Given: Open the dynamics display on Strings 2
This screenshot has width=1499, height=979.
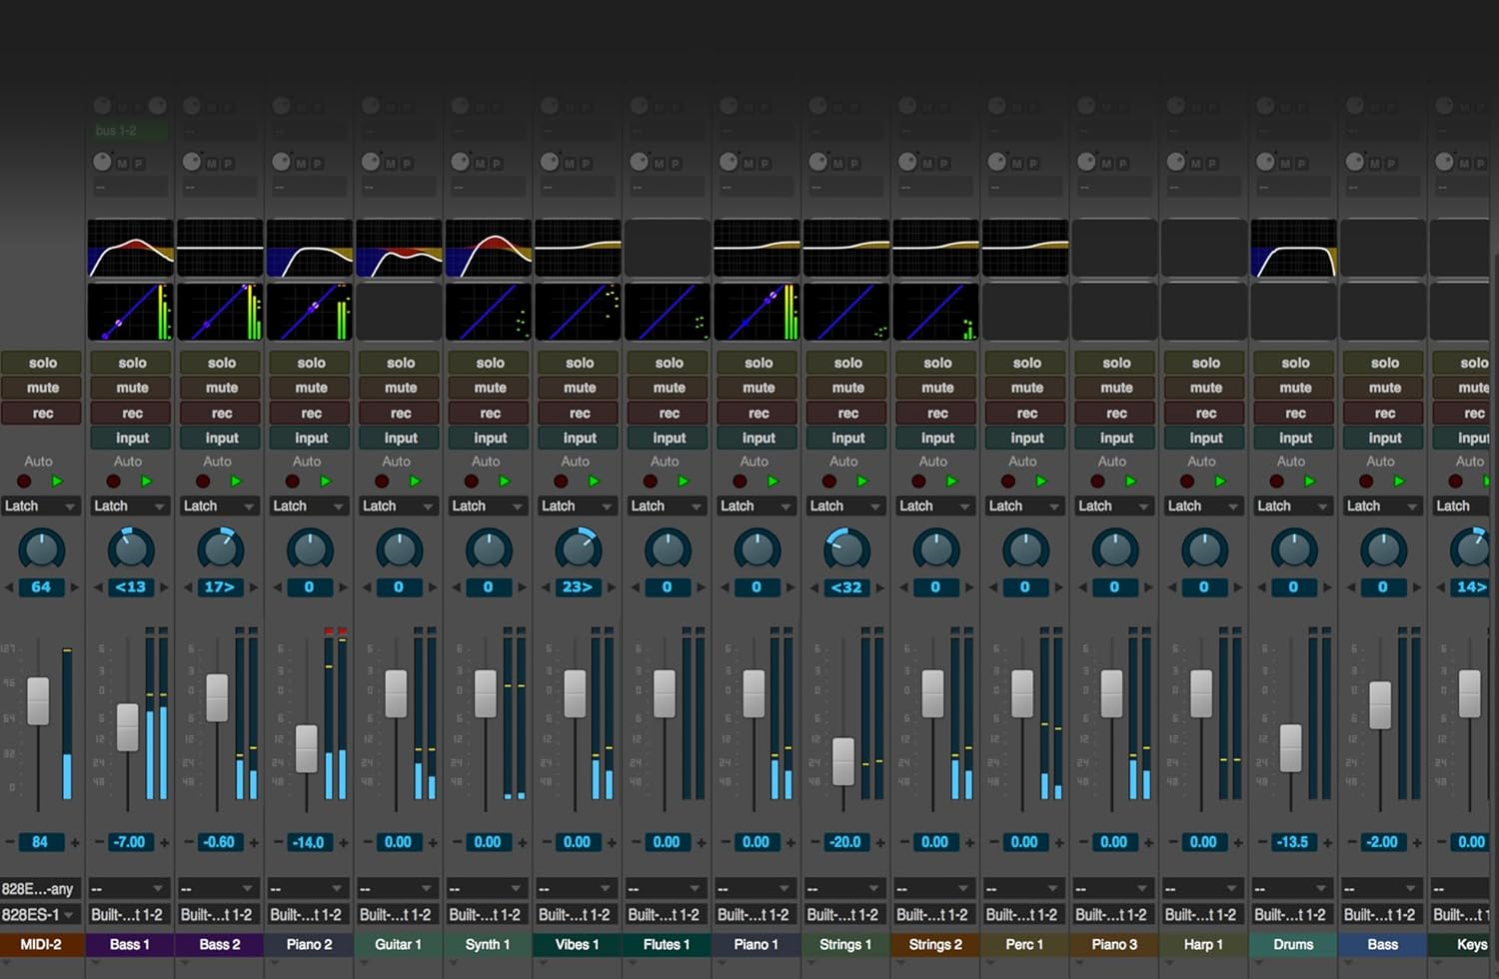Looking at the screenshot, I should (934, 312).
